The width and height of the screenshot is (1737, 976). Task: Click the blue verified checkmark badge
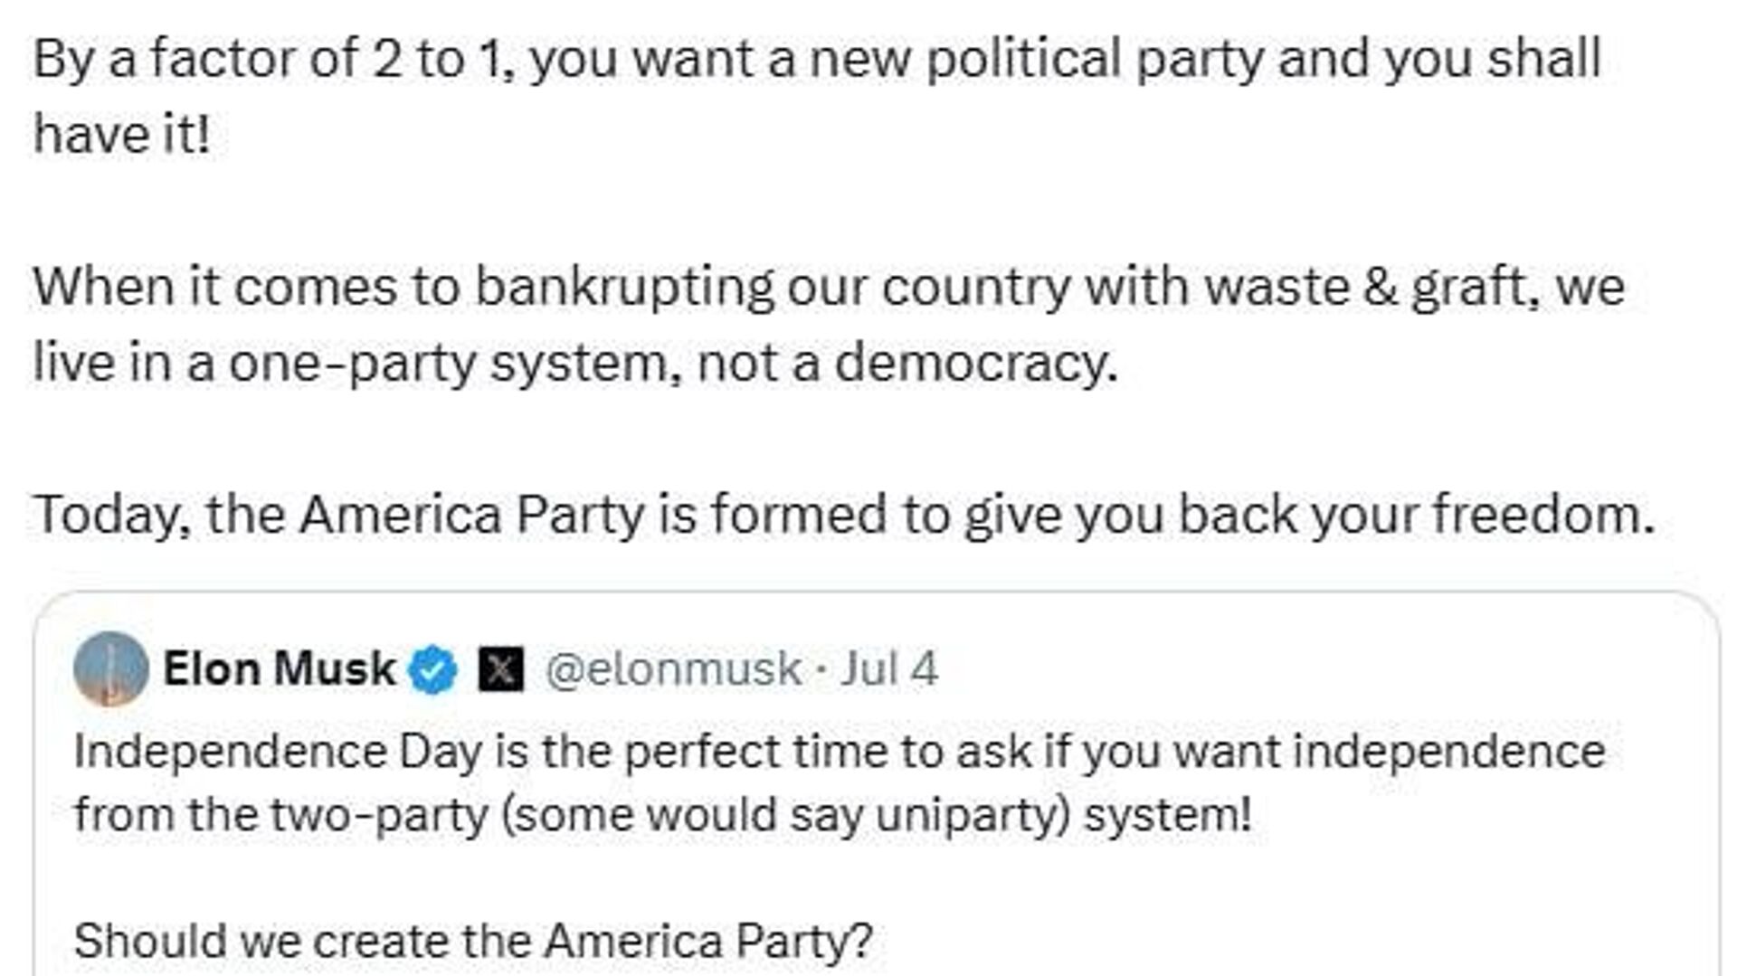[x=433, y=669]
